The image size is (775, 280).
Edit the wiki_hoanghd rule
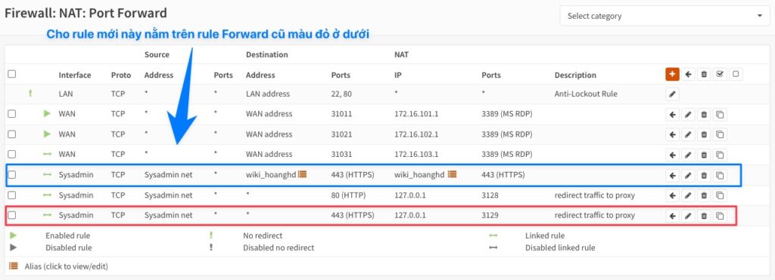pos(688,175)
